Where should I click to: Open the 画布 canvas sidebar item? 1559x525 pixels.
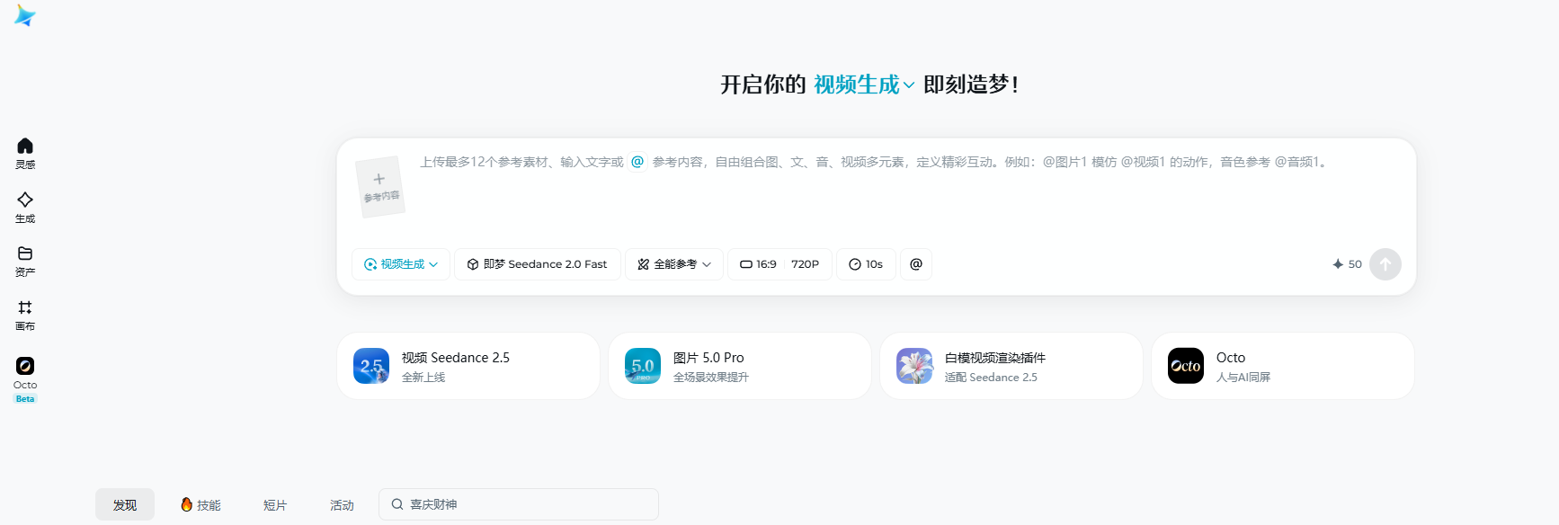point(25,315)
